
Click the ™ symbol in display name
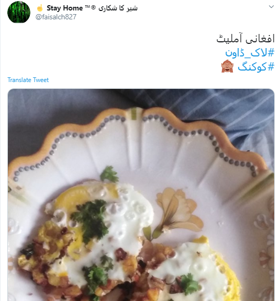pos(87,7)
